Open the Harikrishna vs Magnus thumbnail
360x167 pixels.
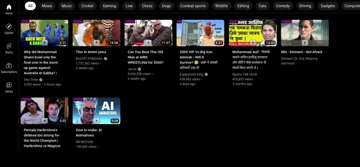(45, 111)
